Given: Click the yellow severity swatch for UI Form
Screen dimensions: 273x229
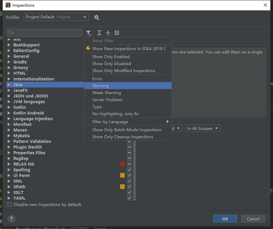Looking at the screenshot, I should [122, 175].
